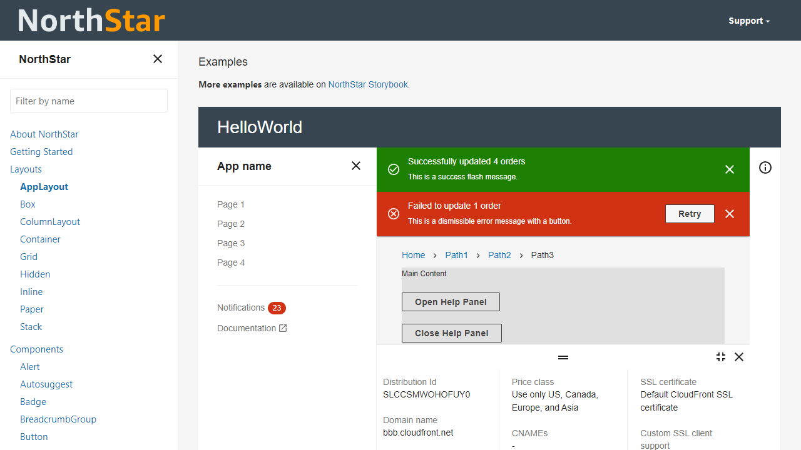The image size is (801, 450).
Task: Close the bottom split panel
Action: [739, 357]
